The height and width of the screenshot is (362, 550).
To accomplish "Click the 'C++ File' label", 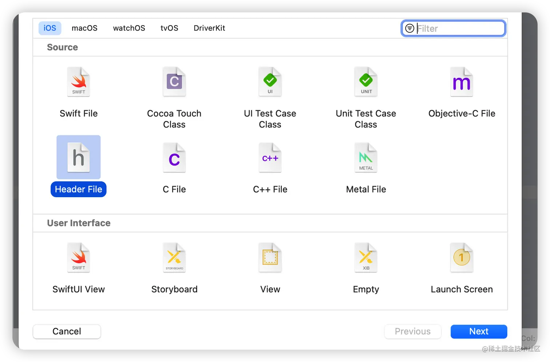I will pyautogui.click(x=270, y=189).
